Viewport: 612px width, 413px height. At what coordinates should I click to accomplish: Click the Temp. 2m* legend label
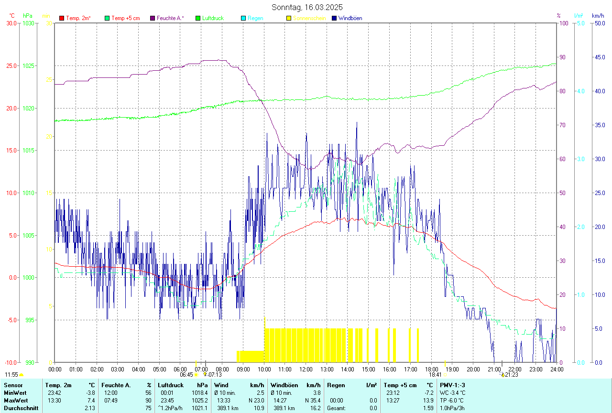tap(78, 18)
